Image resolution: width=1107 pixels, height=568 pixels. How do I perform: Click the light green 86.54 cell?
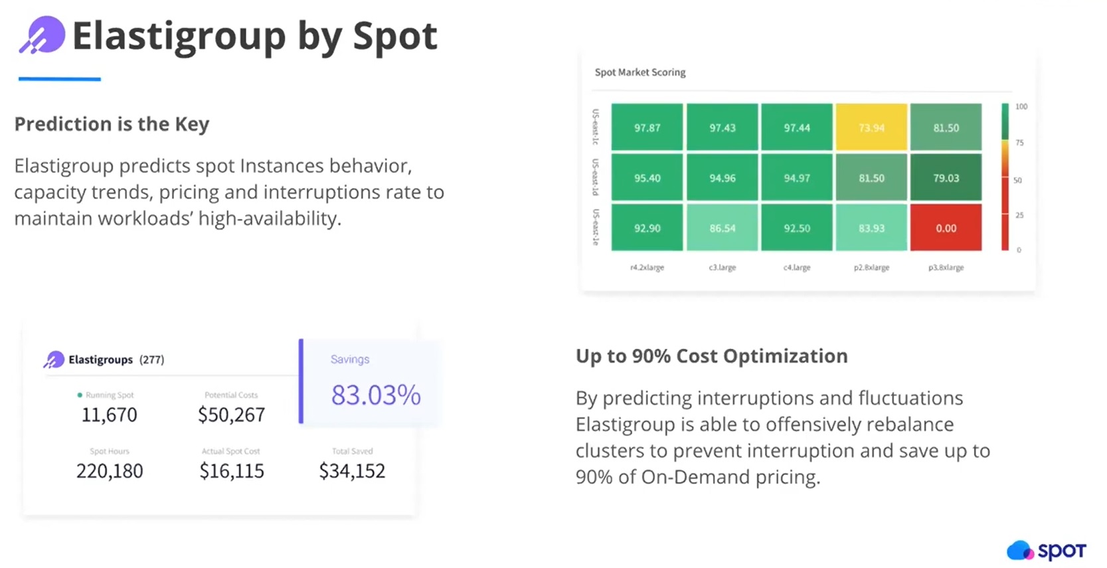click(722, 228)
